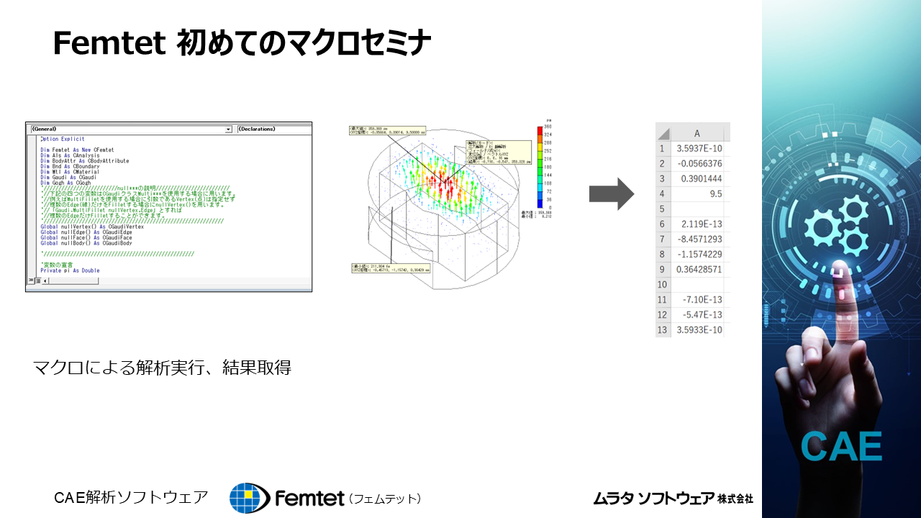Click cell containing -1.1574229
This screenshot has height=518, width=921.
(x=697, y=254)
